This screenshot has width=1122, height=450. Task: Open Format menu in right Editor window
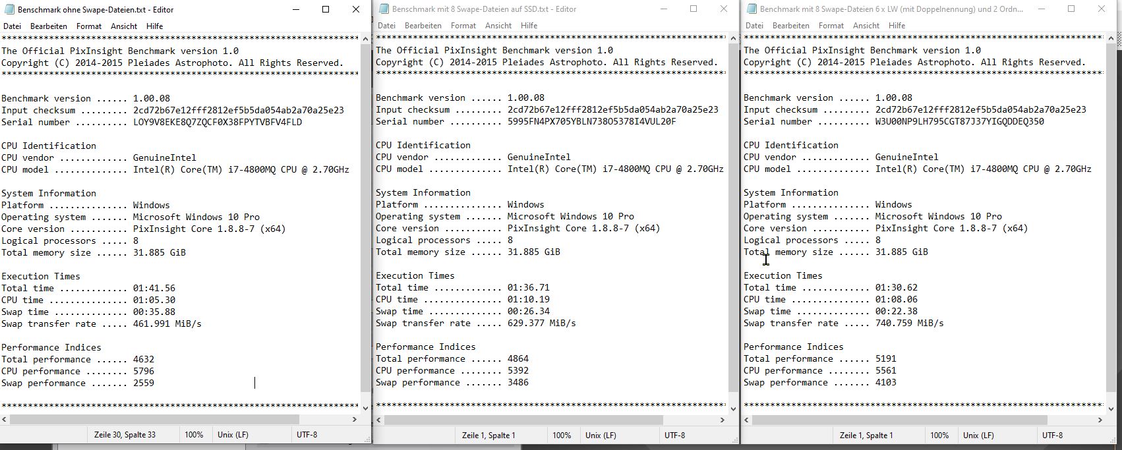coord(831,25)
